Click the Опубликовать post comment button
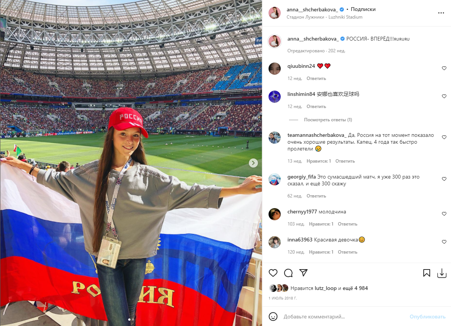 click(427, 317)
